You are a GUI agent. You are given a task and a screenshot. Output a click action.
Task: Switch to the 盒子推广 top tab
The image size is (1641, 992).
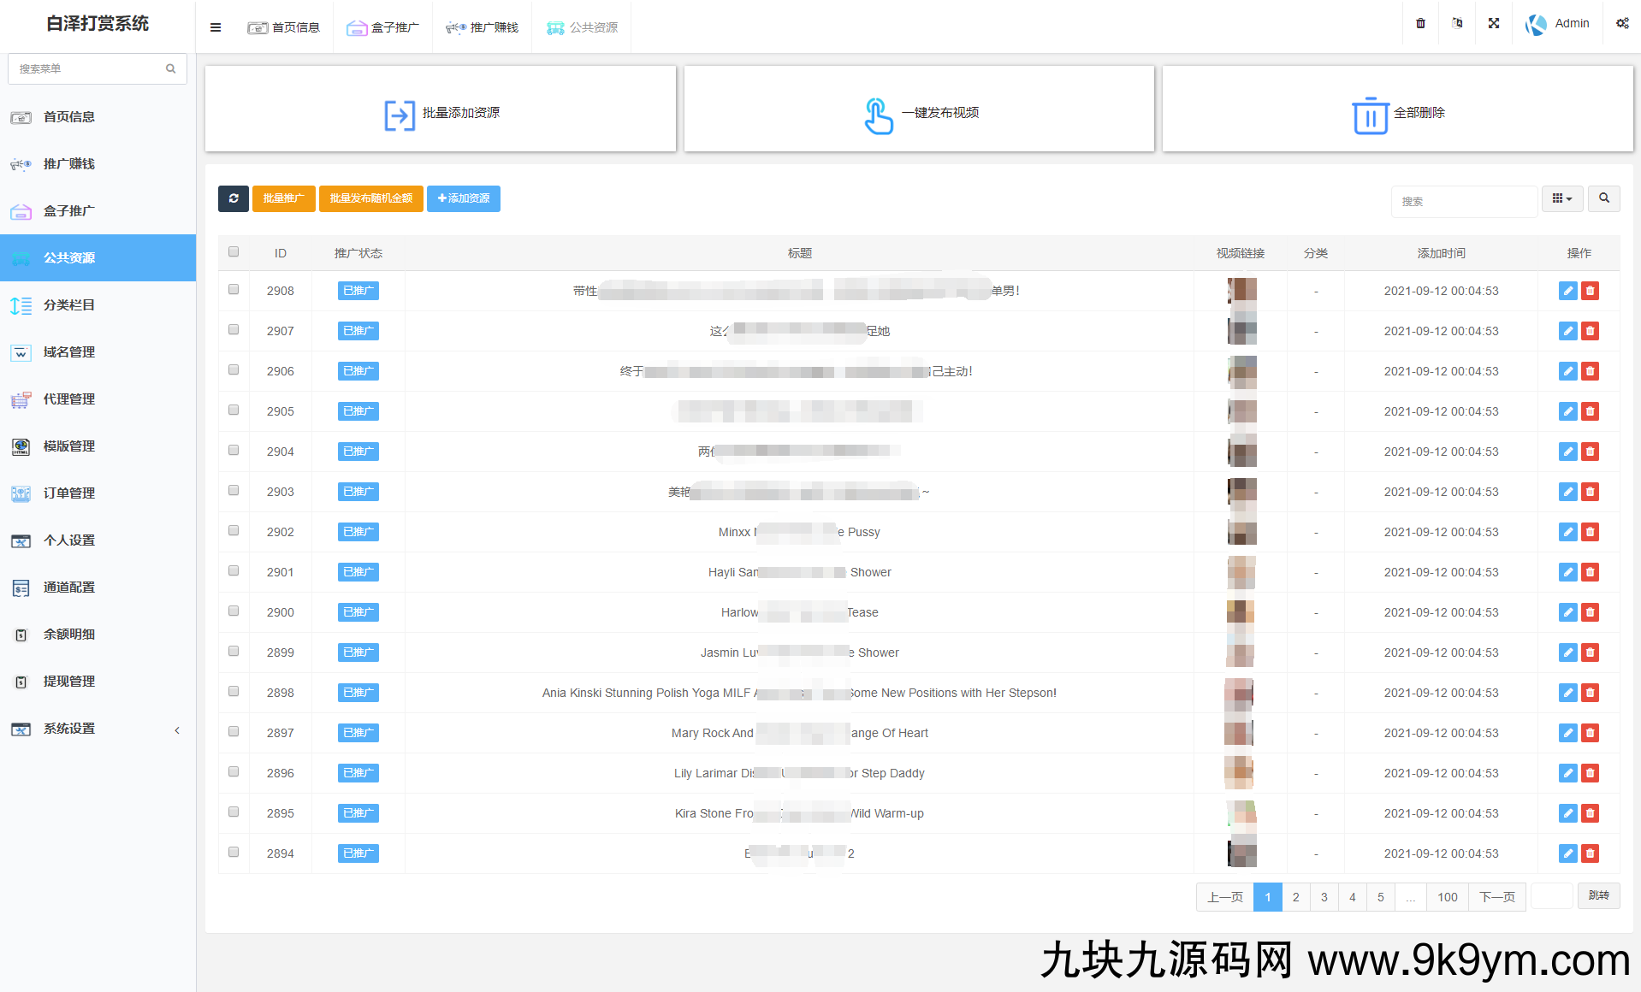[x=382, y=27]
